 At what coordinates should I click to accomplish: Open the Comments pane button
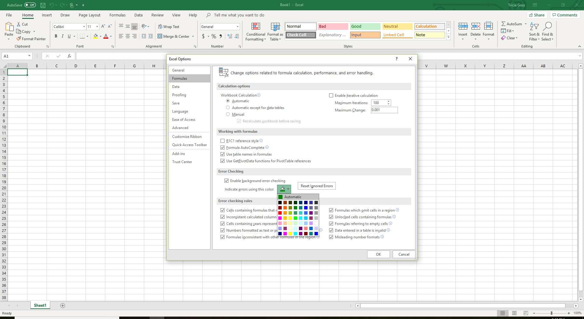point(565,15)
